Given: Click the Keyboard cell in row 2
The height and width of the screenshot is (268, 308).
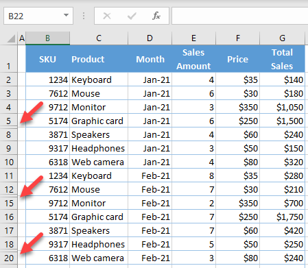Looking at the screenshot, I should tap(99, 80).
